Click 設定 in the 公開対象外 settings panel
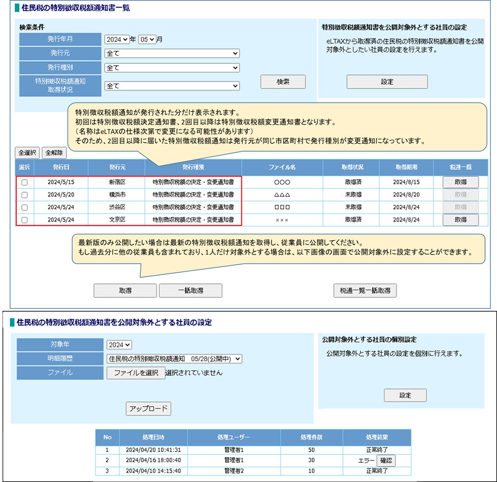This screenshot has height=482, width=497. 387,82
